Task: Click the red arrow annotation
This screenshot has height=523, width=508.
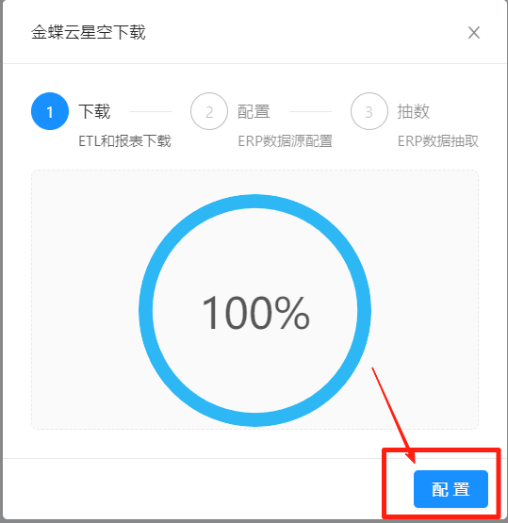Action: 394,416
